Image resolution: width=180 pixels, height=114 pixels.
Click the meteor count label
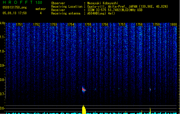pyautogui.click(x=41, y=9)
